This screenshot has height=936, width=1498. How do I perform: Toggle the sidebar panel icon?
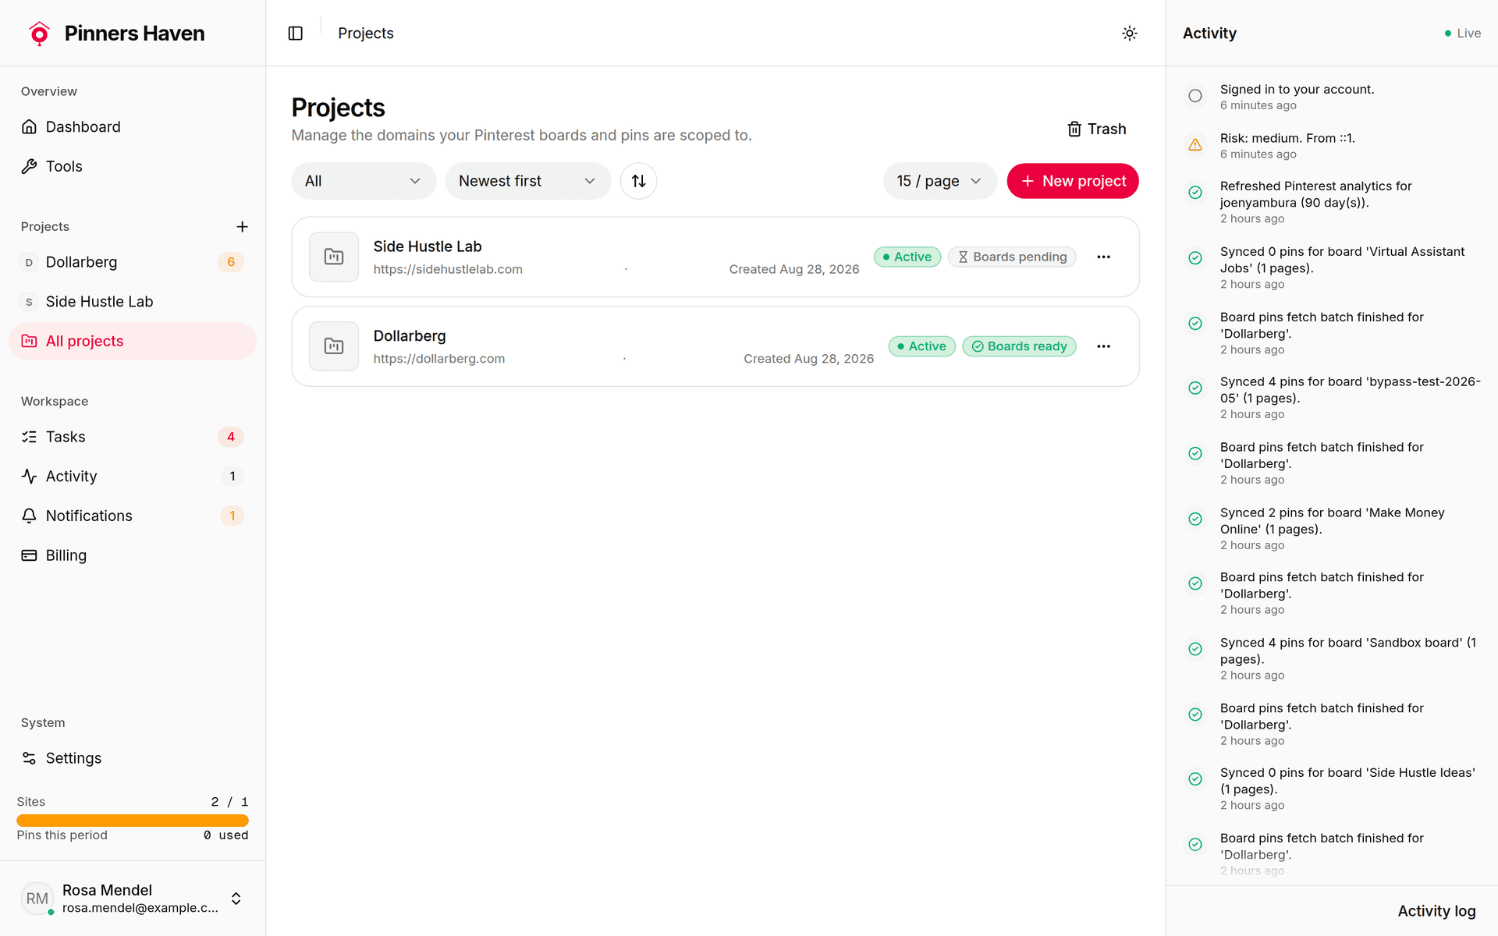coord(296,34)
